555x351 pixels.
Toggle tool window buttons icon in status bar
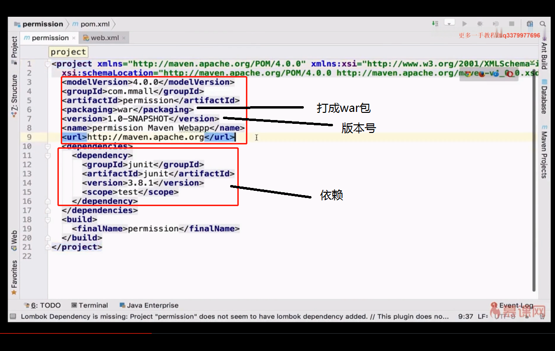click(13, 316)
